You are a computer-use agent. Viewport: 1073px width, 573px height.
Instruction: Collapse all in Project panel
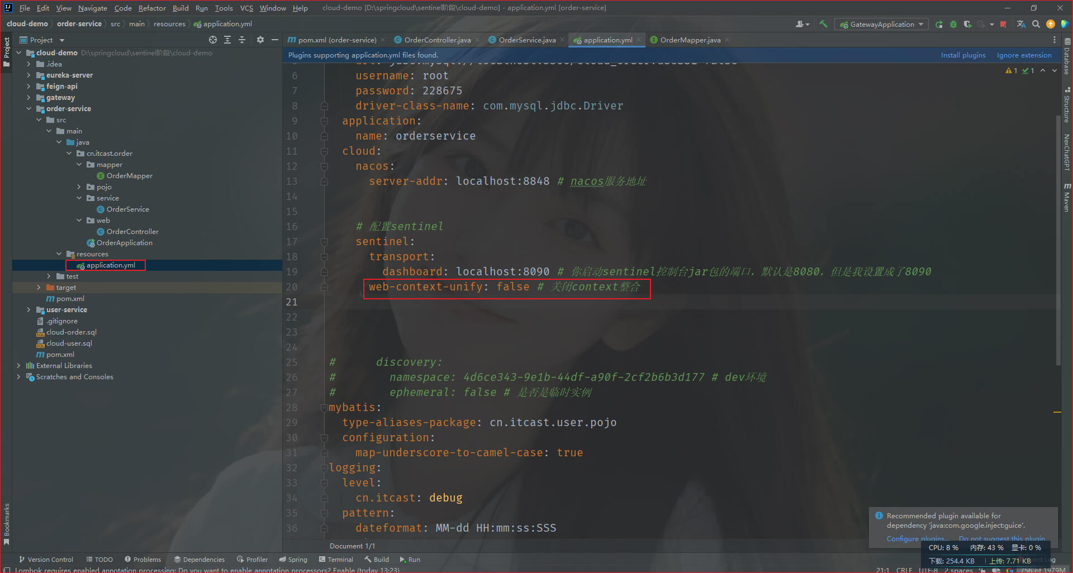pos(242,40)
